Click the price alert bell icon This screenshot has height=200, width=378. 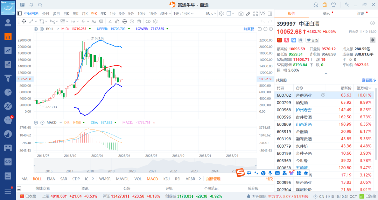click(372, 40)
